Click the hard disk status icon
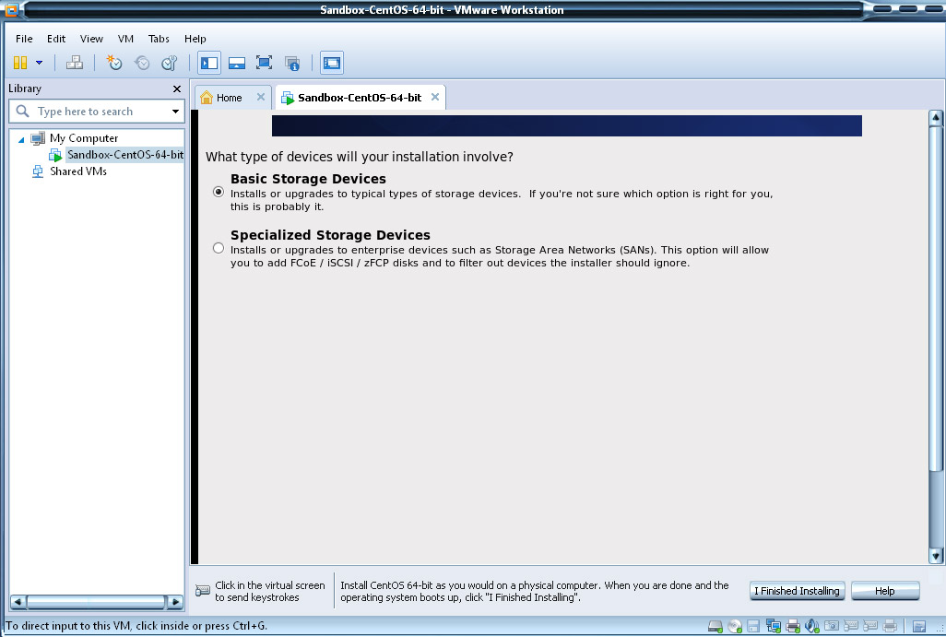Screen dimensions: 946x637 (715, 626)
